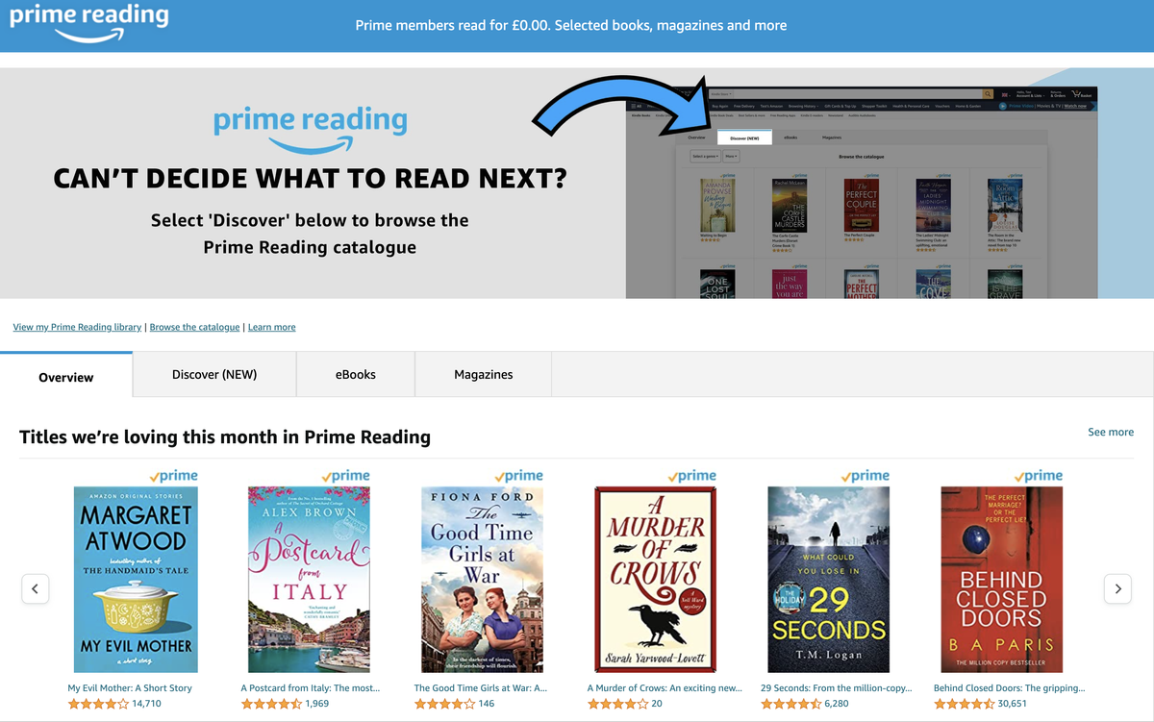Screen dimensions: 1154x722
Task: Open star rating for Behind Closed Doors
Action: point(964,704)
